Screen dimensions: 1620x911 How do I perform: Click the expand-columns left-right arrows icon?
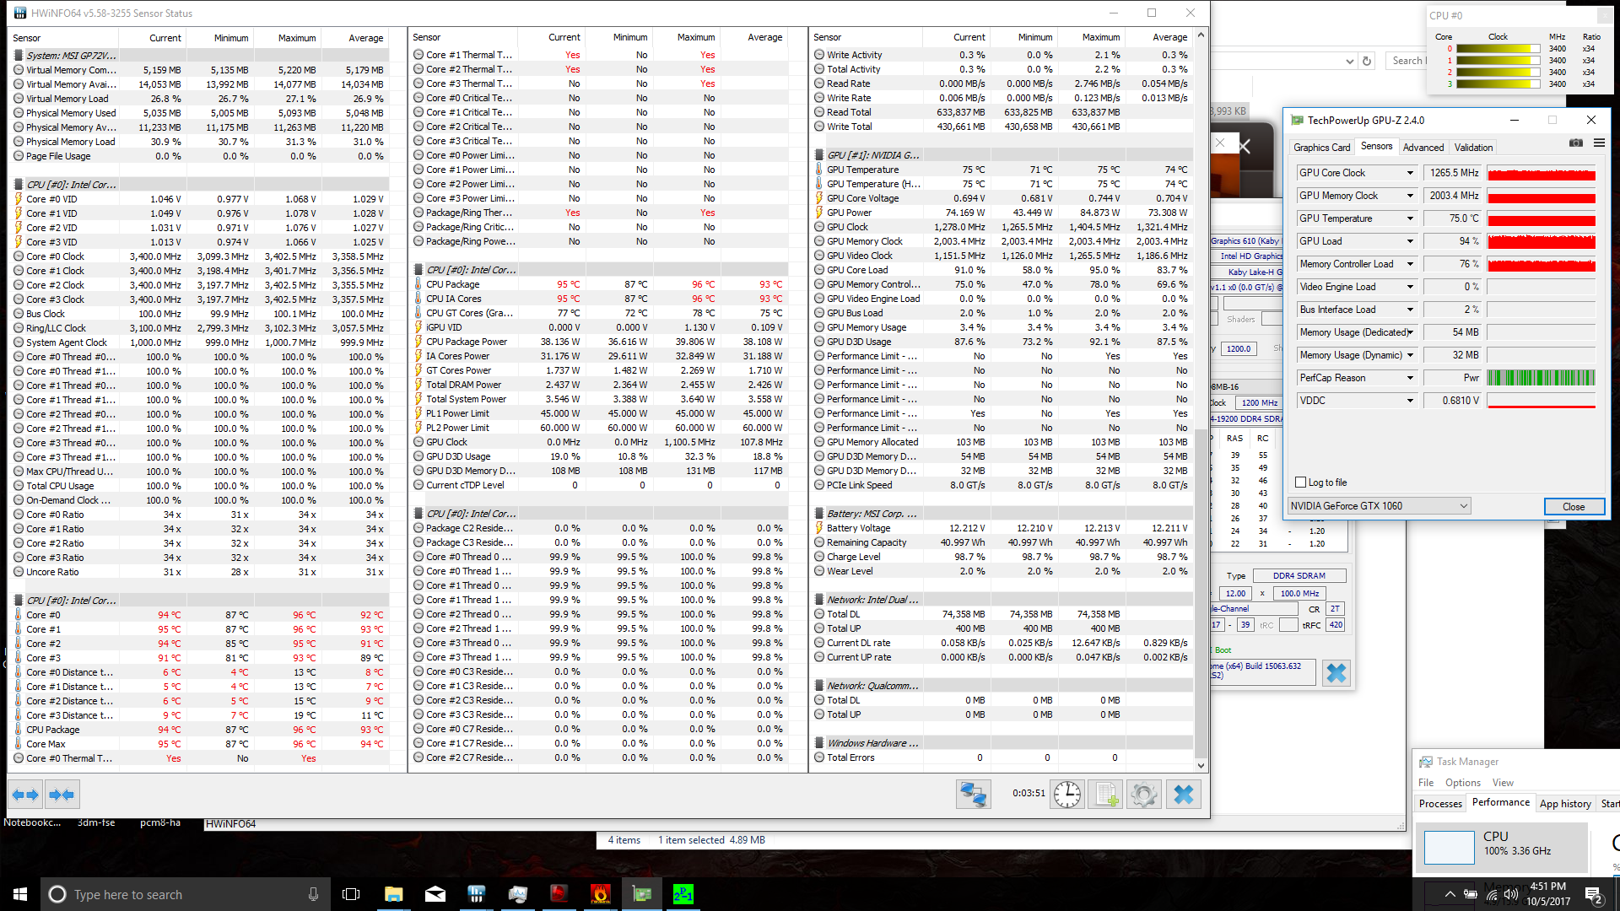pyautogui.click(x=25, y=794)
